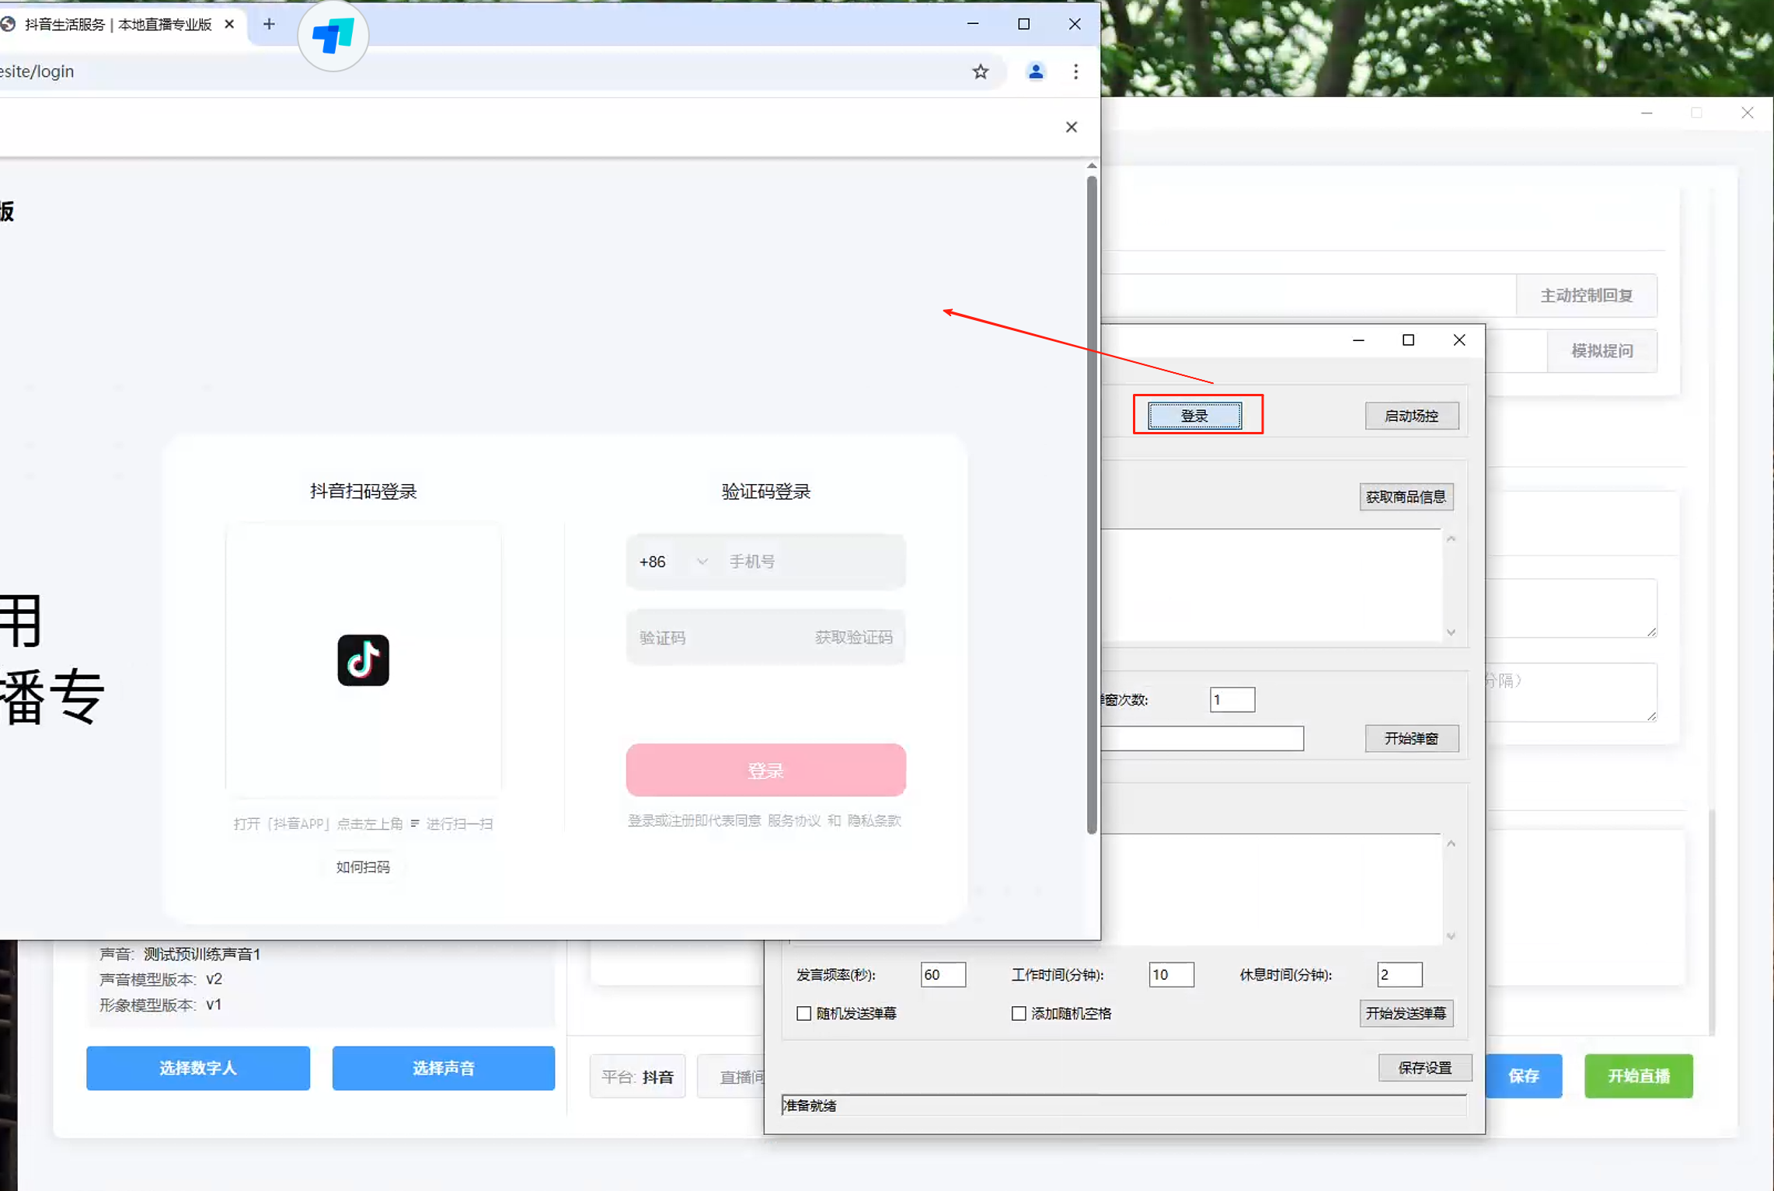Click the floating blue app logo icon
Image resolution: width=1774 pixels, height=1191 pixels.
(333, 36)
